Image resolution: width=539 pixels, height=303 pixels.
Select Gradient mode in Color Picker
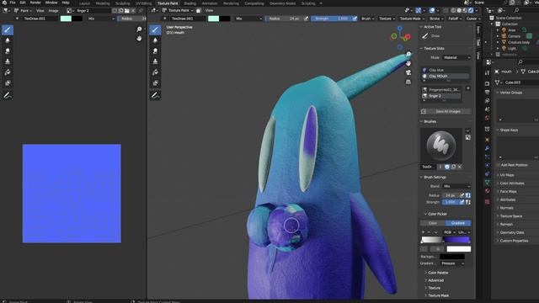tap(458, 223)
